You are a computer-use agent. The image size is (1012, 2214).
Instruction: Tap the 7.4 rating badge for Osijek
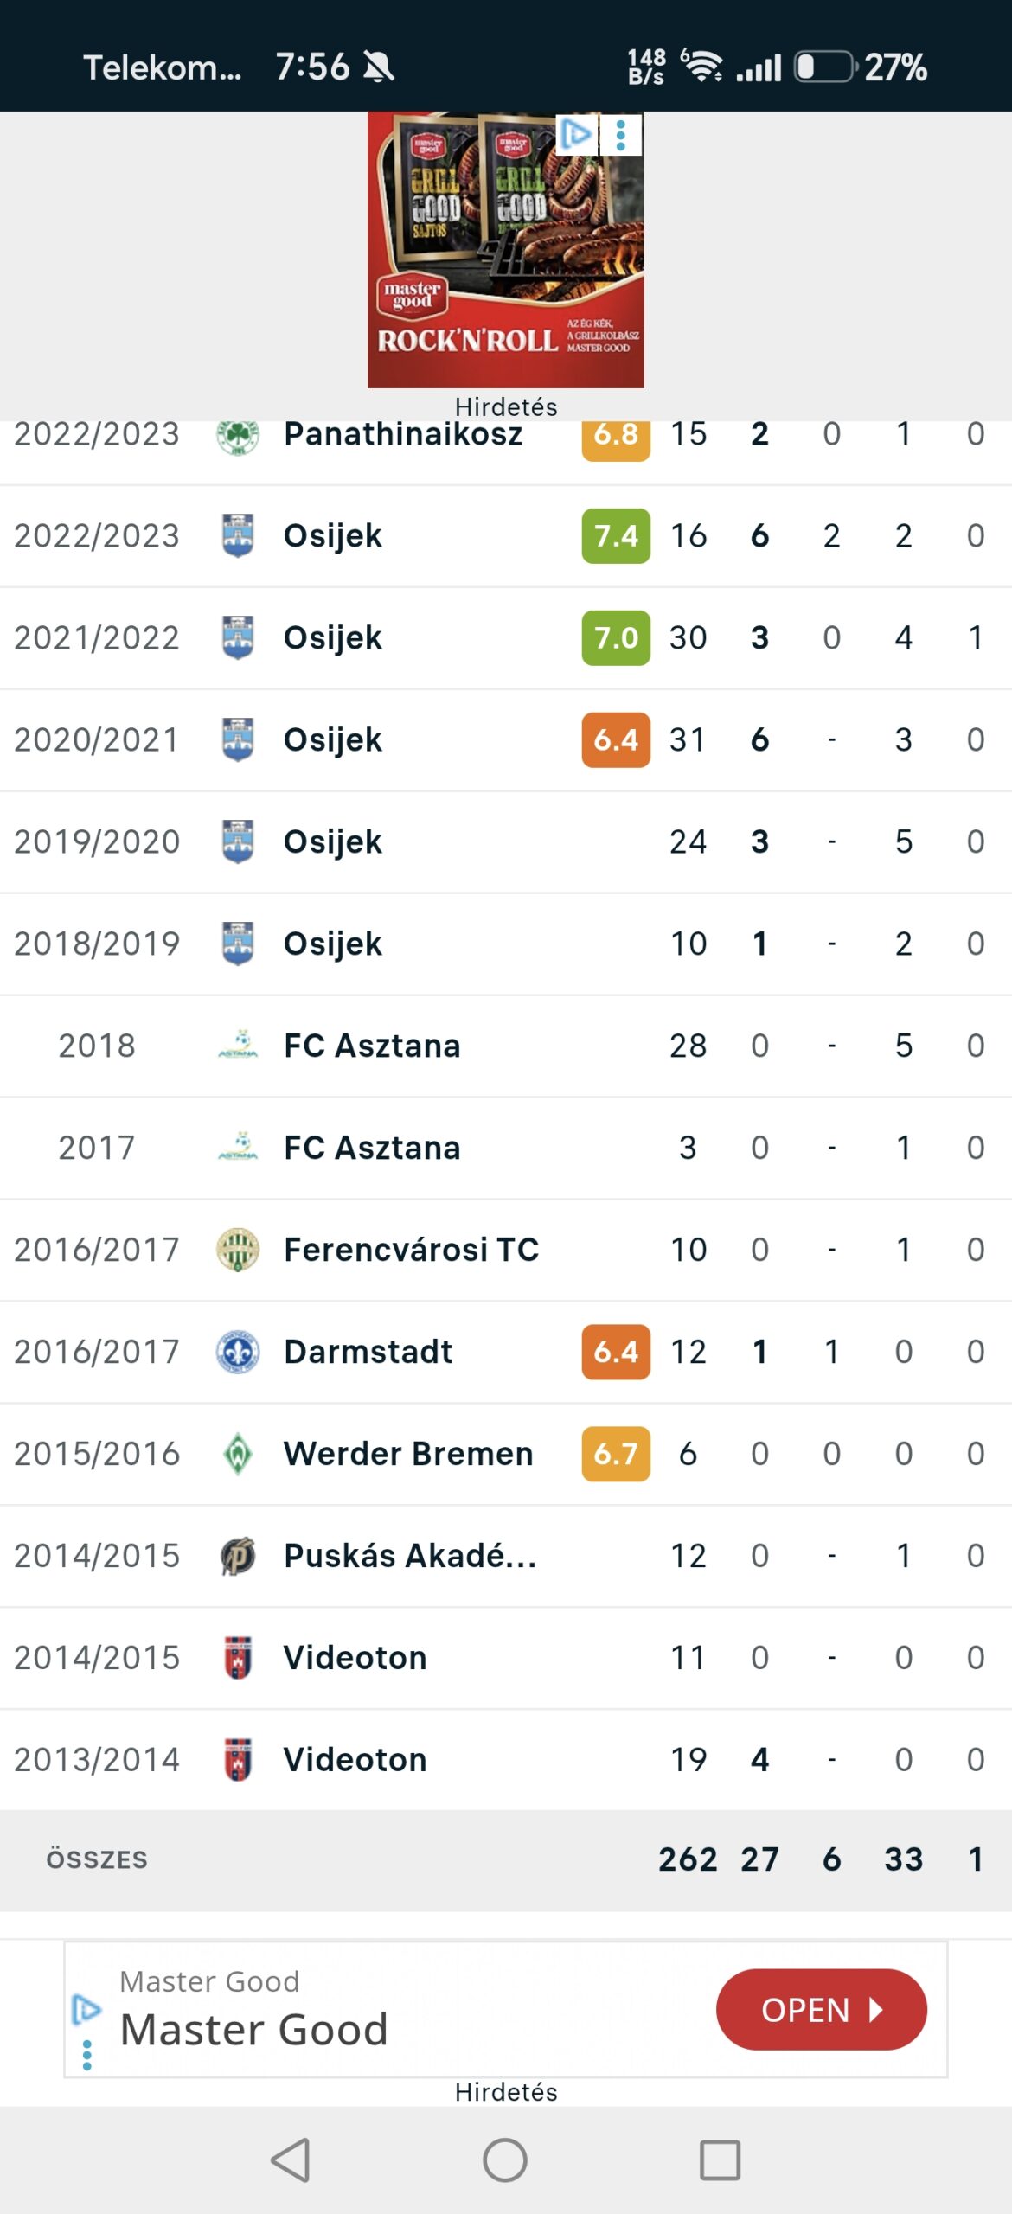[x=616, y=535]
